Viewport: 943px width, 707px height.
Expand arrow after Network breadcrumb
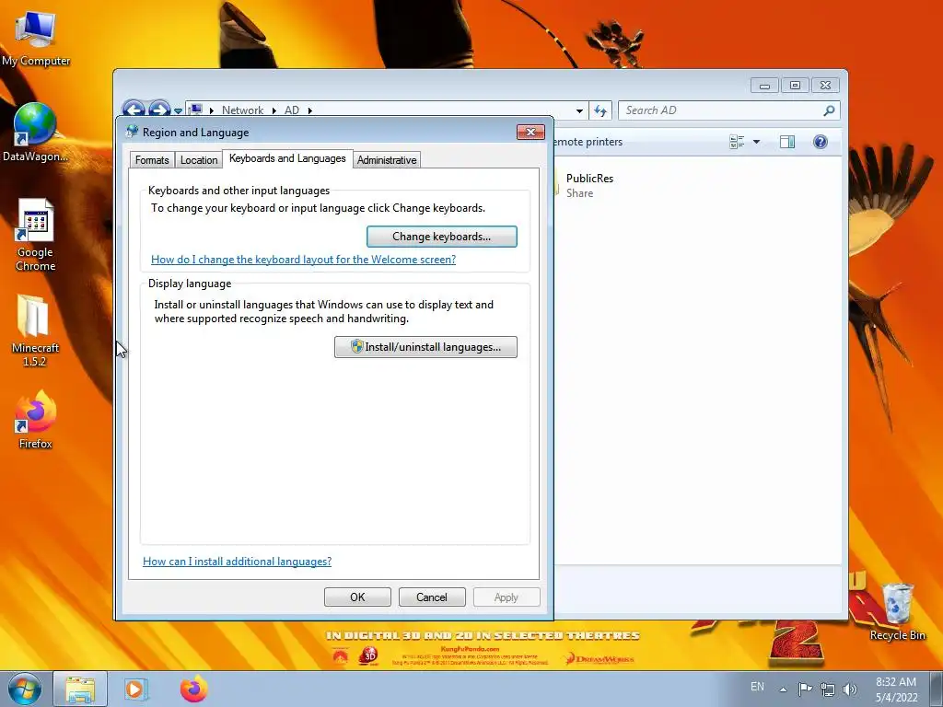click(x=274, y=110)
